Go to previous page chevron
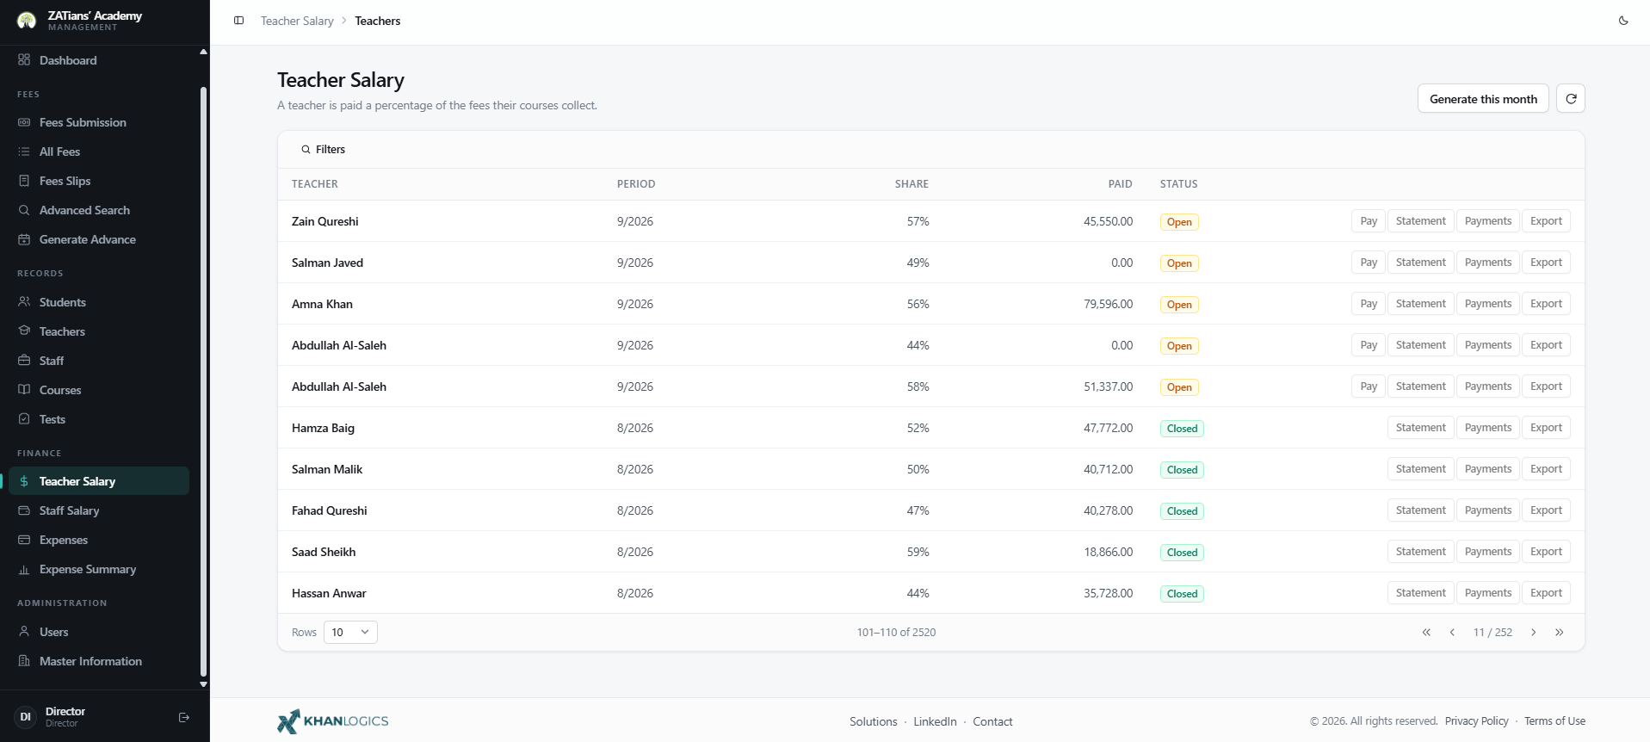The image size is (1650, 742). (x=1452, y=633)
